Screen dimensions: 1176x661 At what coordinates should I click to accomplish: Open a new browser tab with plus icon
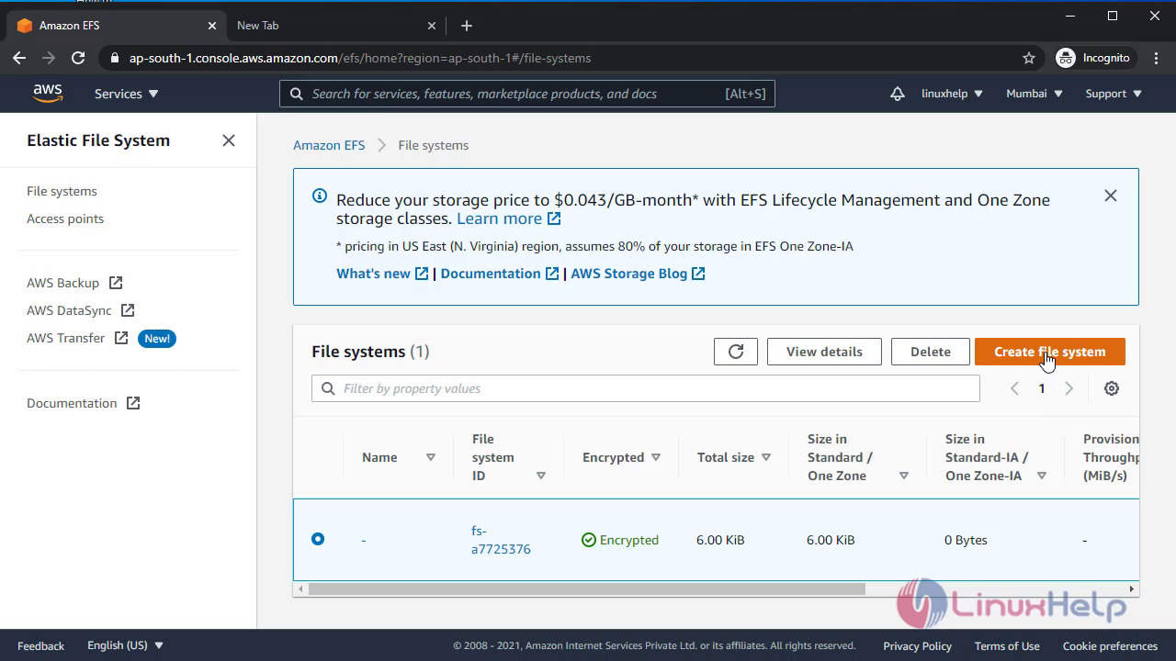pos(467,26)
